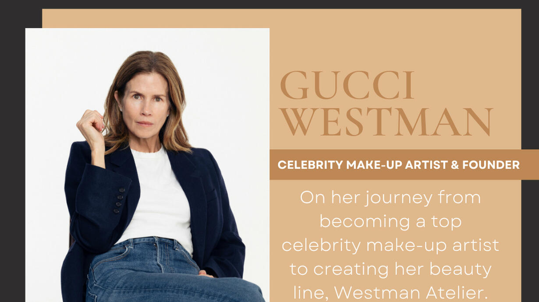Click the woman's raised hand in photo

click(91, 128)
